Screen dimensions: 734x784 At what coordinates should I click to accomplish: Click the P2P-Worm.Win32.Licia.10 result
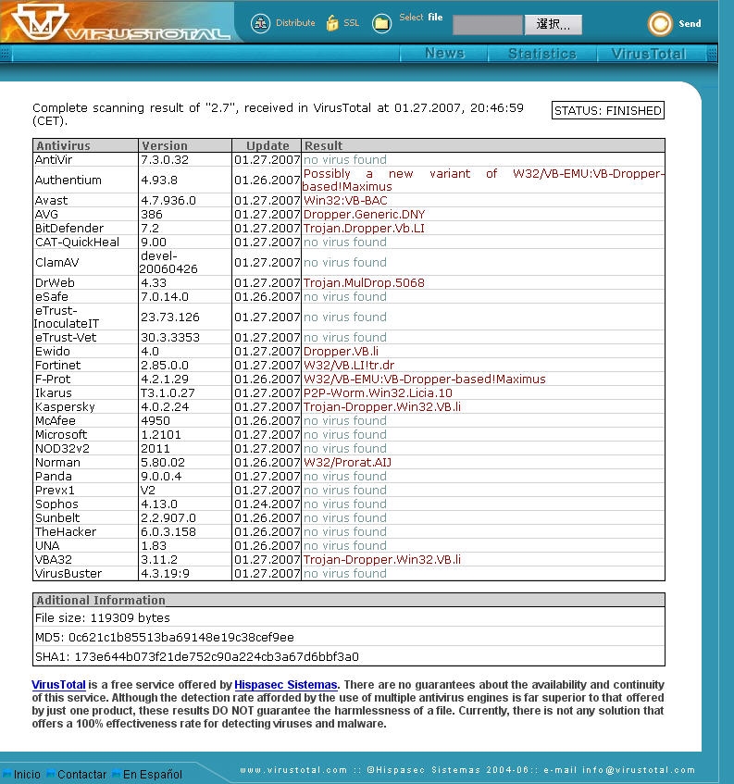coord(378,393)
